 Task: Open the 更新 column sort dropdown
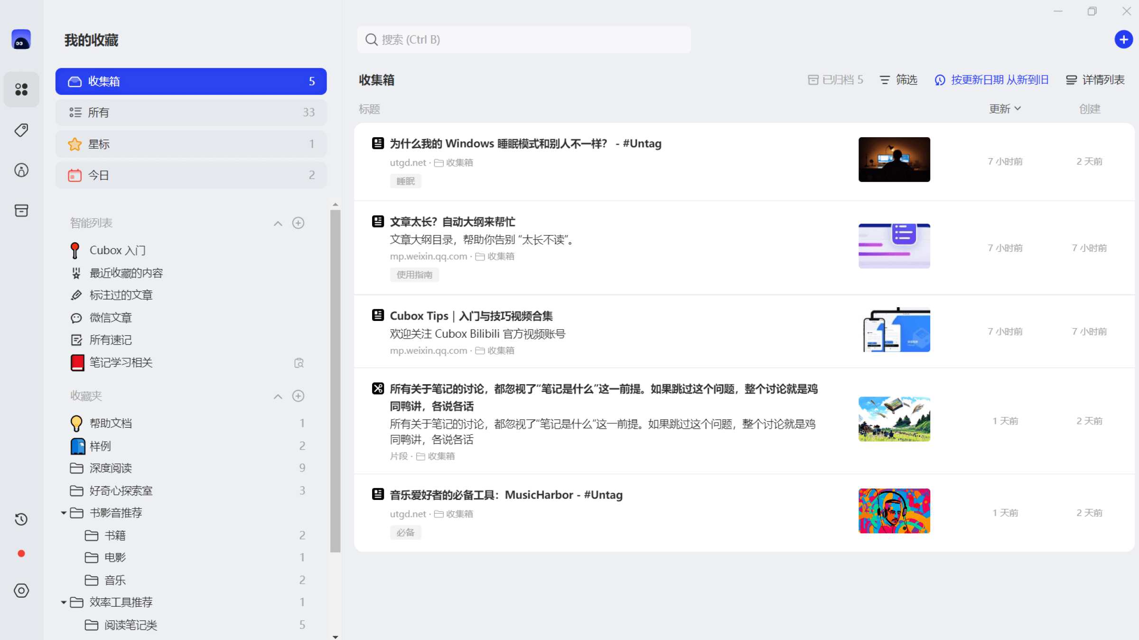tap(1004, 109)
